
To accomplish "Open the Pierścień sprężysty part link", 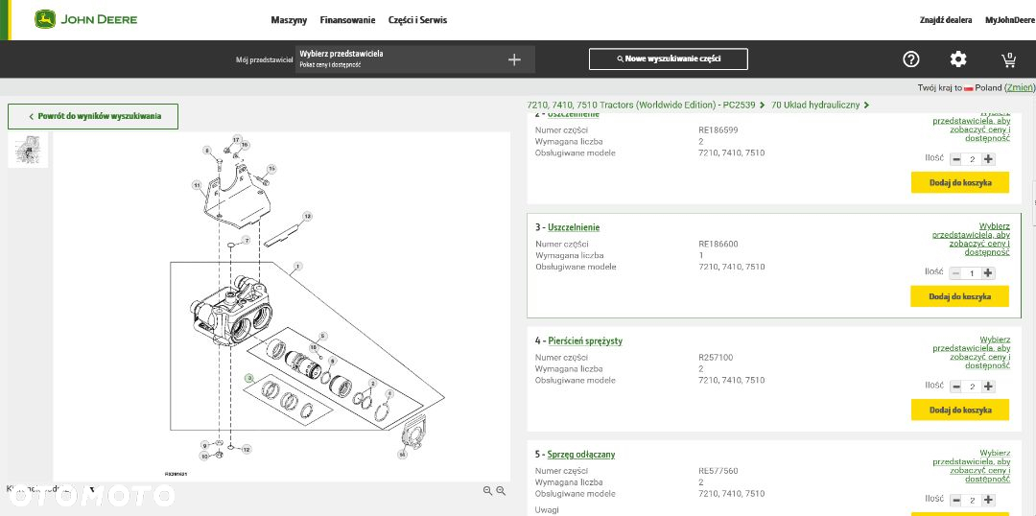I will pos(585,340).
